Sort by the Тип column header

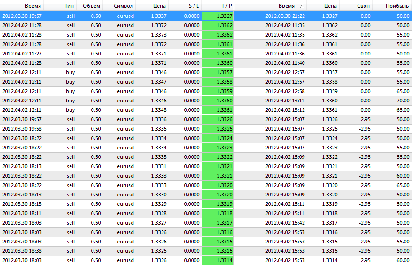(x=60, y=6)
